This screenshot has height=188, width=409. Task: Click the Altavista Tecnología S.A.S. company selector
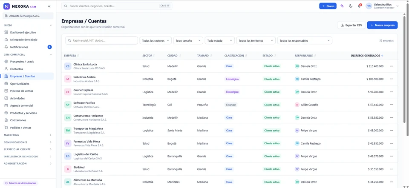tap(28, 16)
